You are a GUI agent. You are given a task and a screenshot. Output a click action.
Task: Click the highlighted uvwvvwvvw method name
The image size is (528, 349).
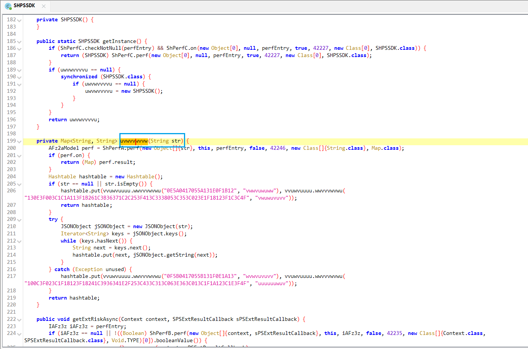point(134,141)
